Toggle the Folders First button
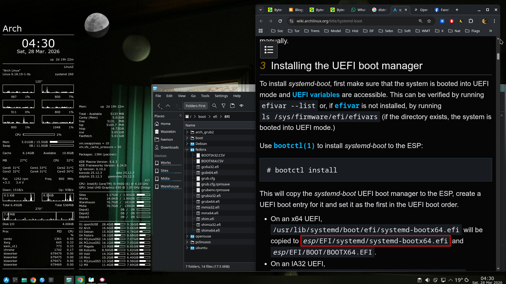506x284 pixels. (195, 106)
